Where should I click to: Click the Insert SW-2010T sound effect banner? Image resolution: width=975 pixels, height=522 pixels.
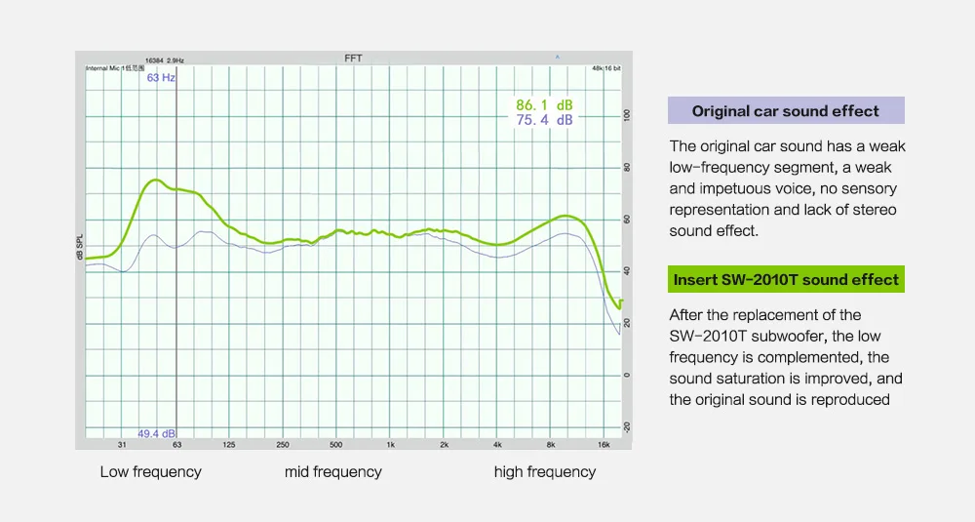click(786, 279)
